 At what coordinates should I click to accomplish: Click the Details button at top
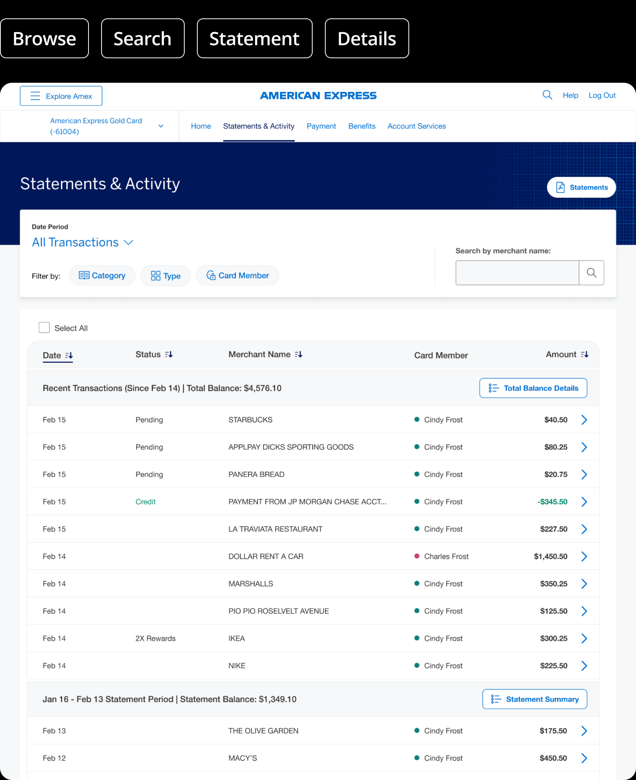pos(367,38)
